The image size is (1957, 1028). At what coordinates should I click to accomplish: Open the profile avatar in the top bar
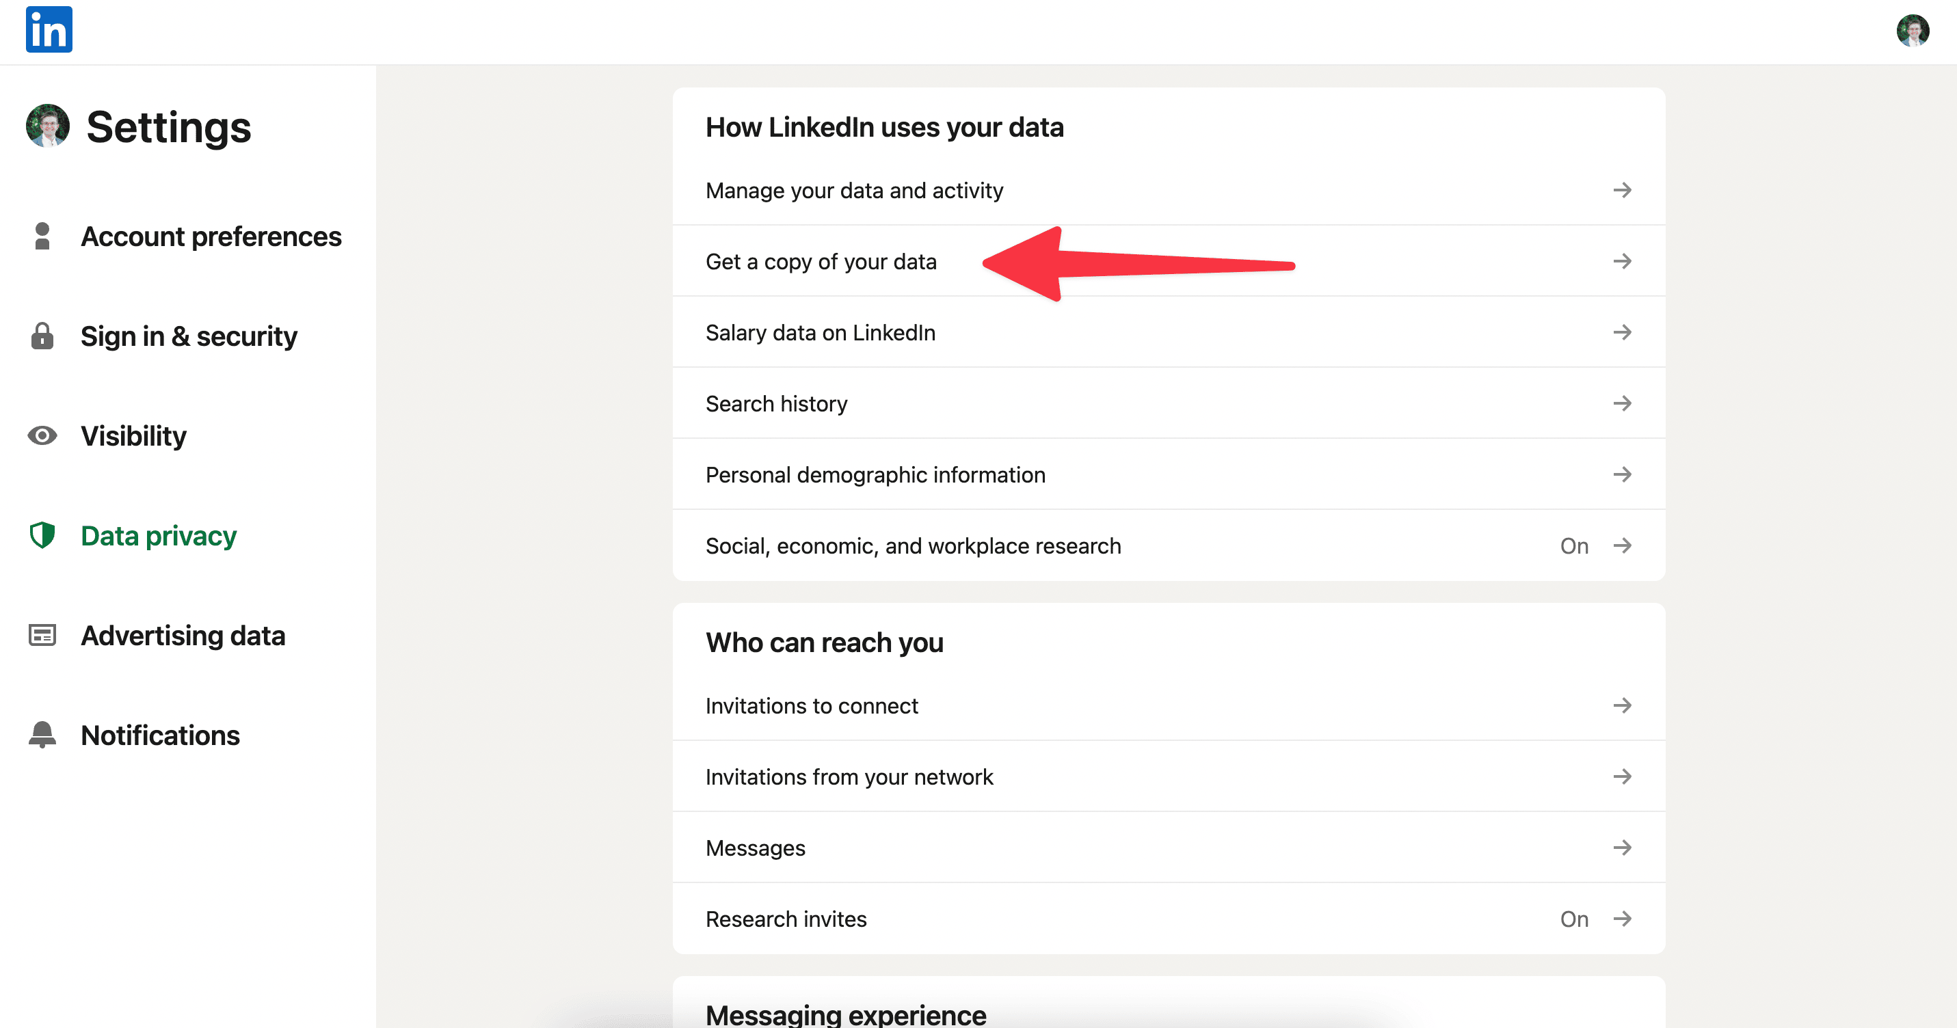1914,30
